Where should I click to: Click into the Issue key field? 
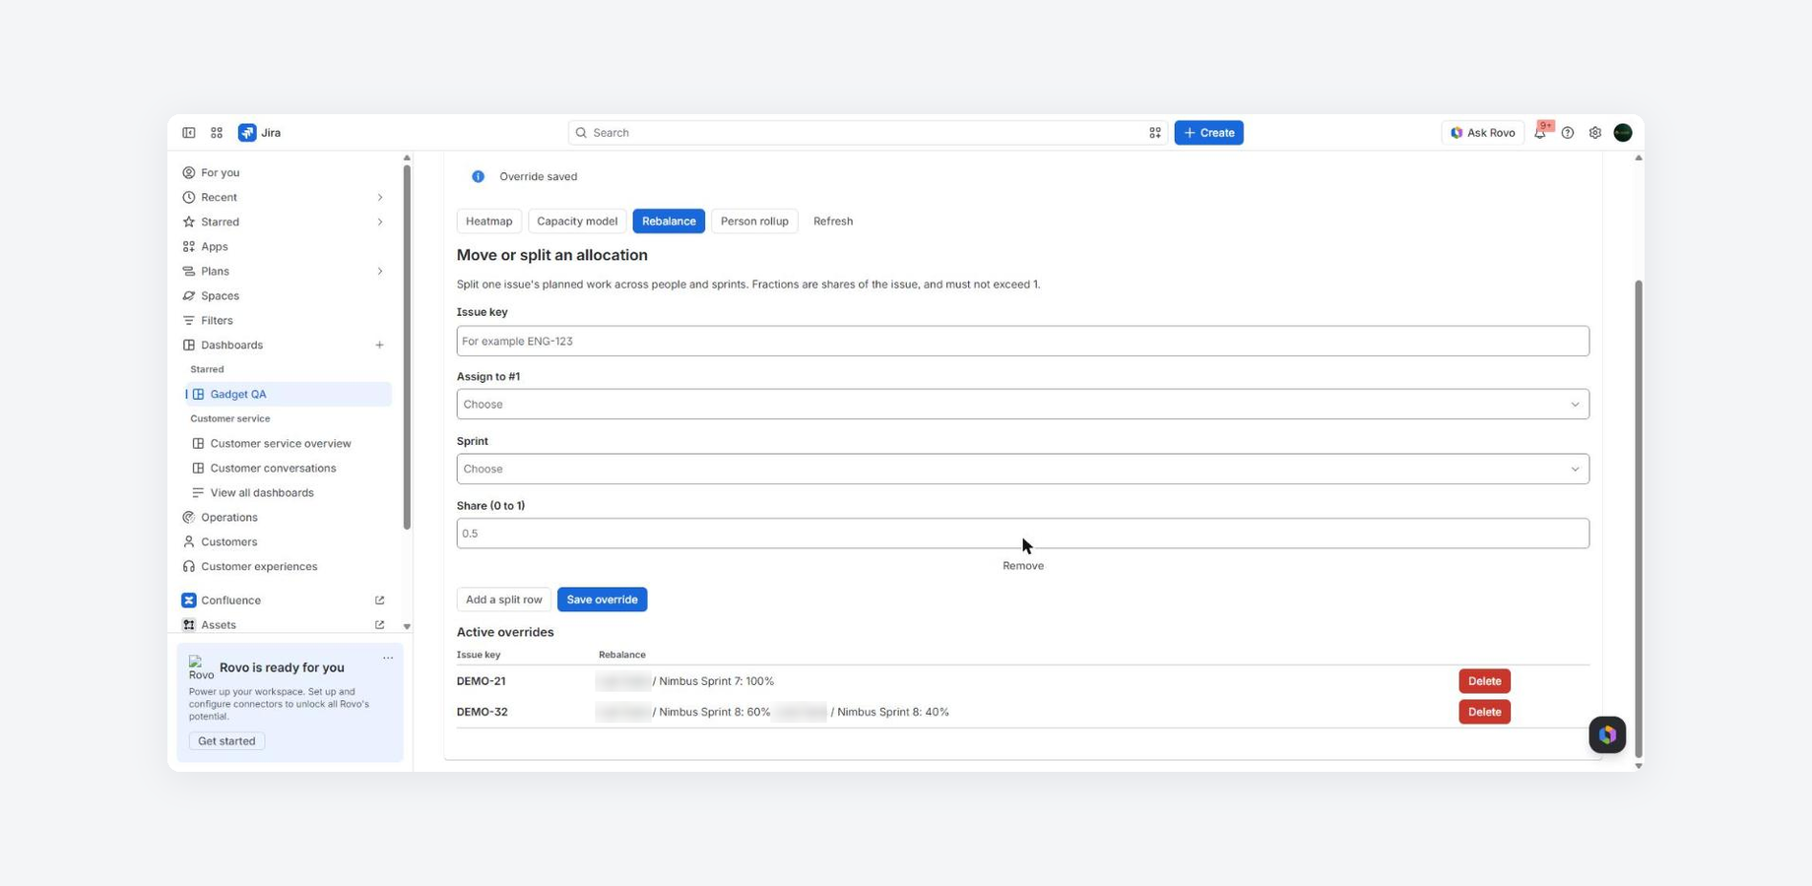click(x=1022, y=342)
